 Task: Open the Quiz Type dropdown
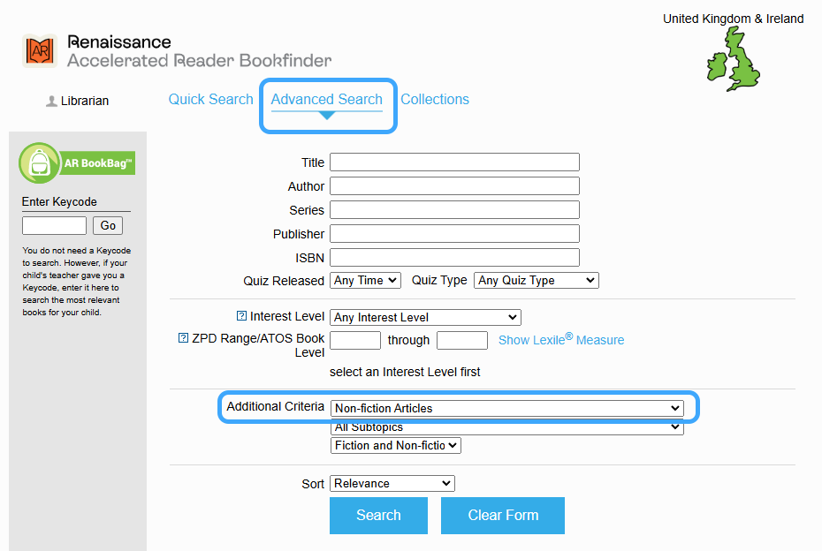click(x=536, y=280)
